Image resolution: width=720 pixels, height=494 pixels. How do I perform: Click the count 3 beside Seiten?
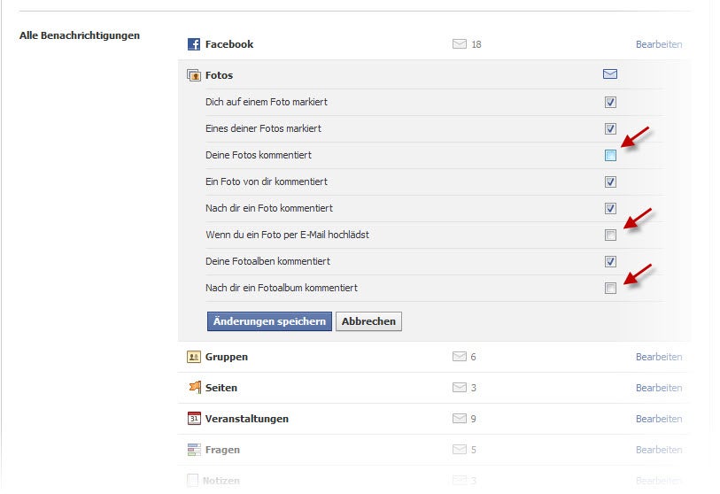click(x=474, y=388)
